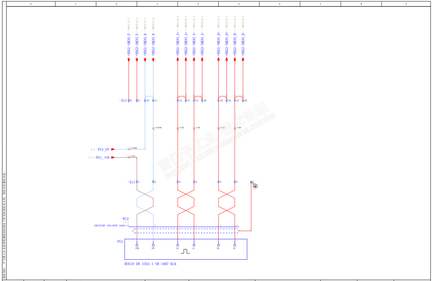Click terminal 13 on upper X11 strip
433x281 pixels.
[x=194, y=100]
